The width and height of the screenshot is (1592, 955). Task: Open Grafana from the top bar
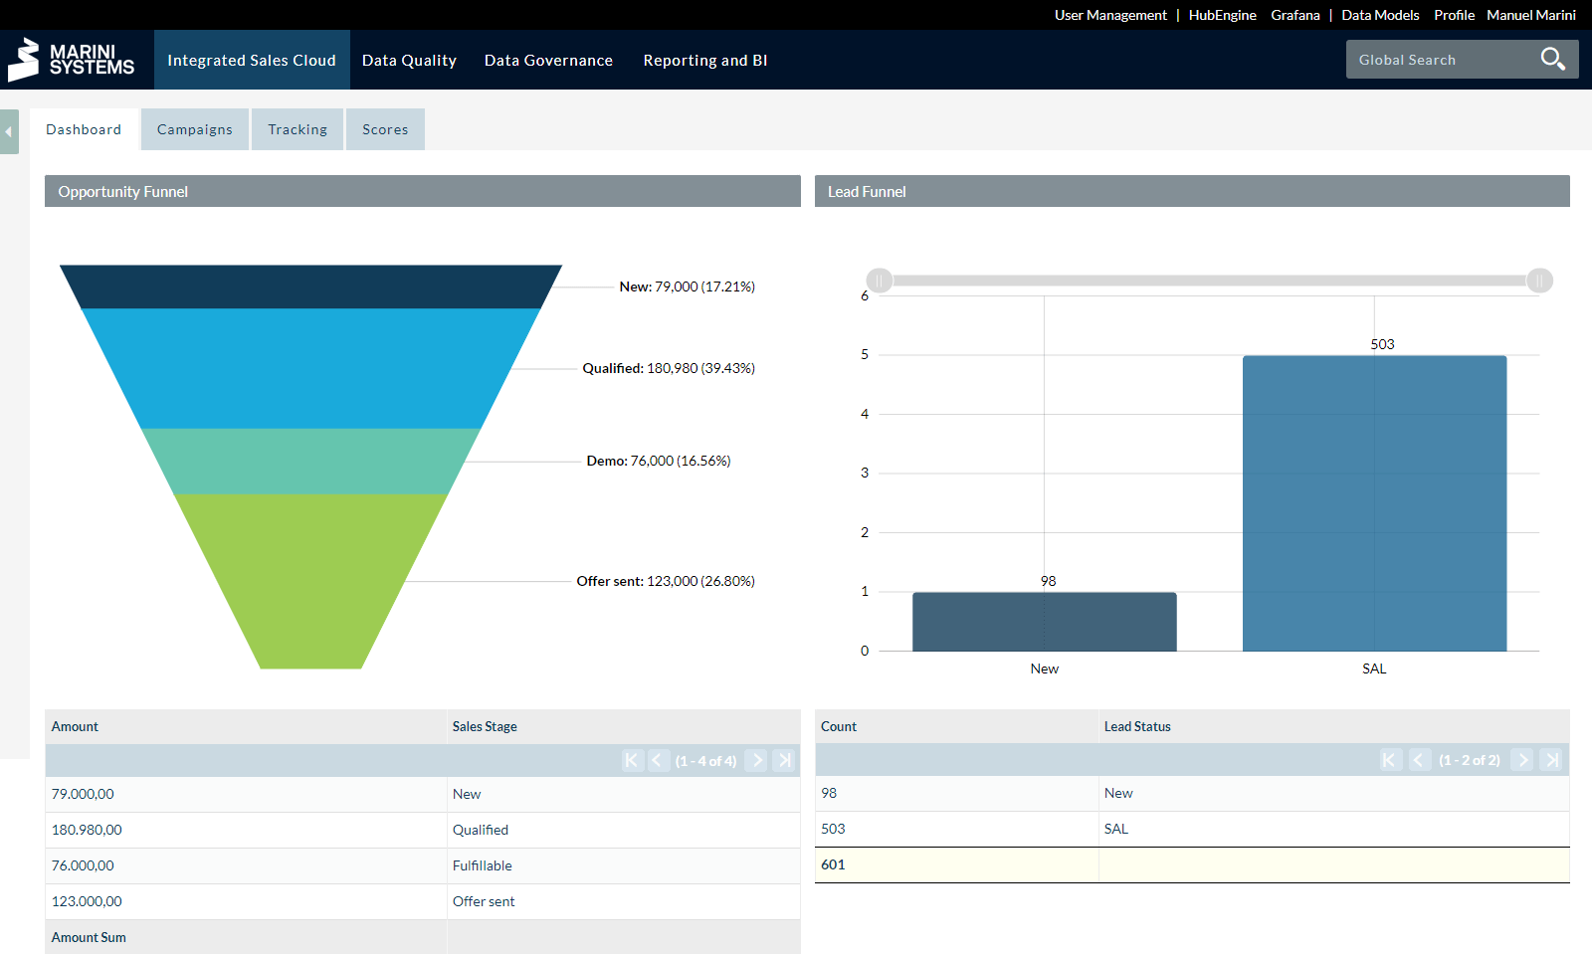point(1295,15)
